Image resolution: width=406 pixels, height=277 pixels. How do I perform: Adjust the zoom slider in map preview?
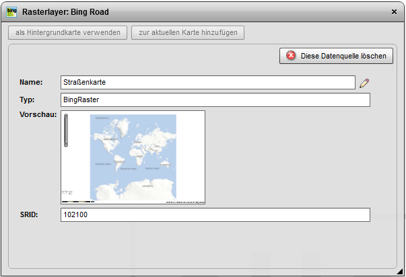point(66,130)
